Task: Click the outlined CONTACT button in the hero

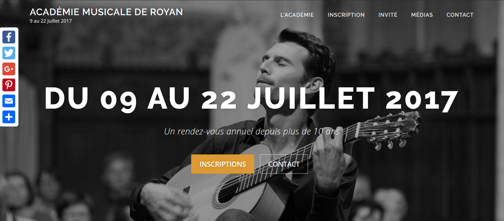Action: pyautogui.click(x=284, y=164)
